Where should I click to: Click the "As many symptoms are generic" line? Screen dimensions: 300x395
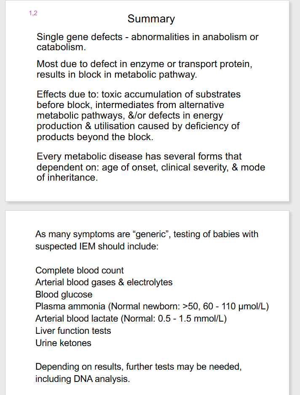(147, 234)
